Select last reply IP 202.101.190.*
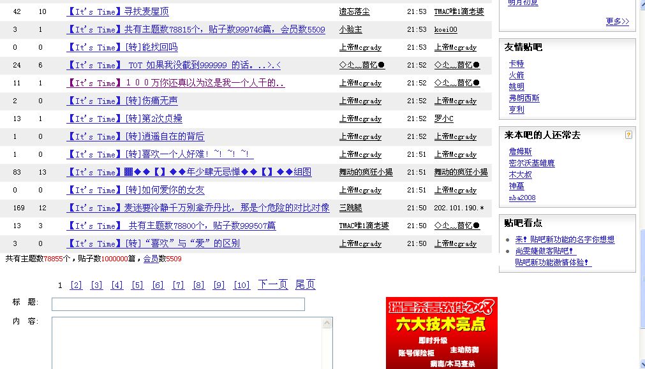Image resolution: width=645 pixels, height=369 pixels. (x=459, y=208)
